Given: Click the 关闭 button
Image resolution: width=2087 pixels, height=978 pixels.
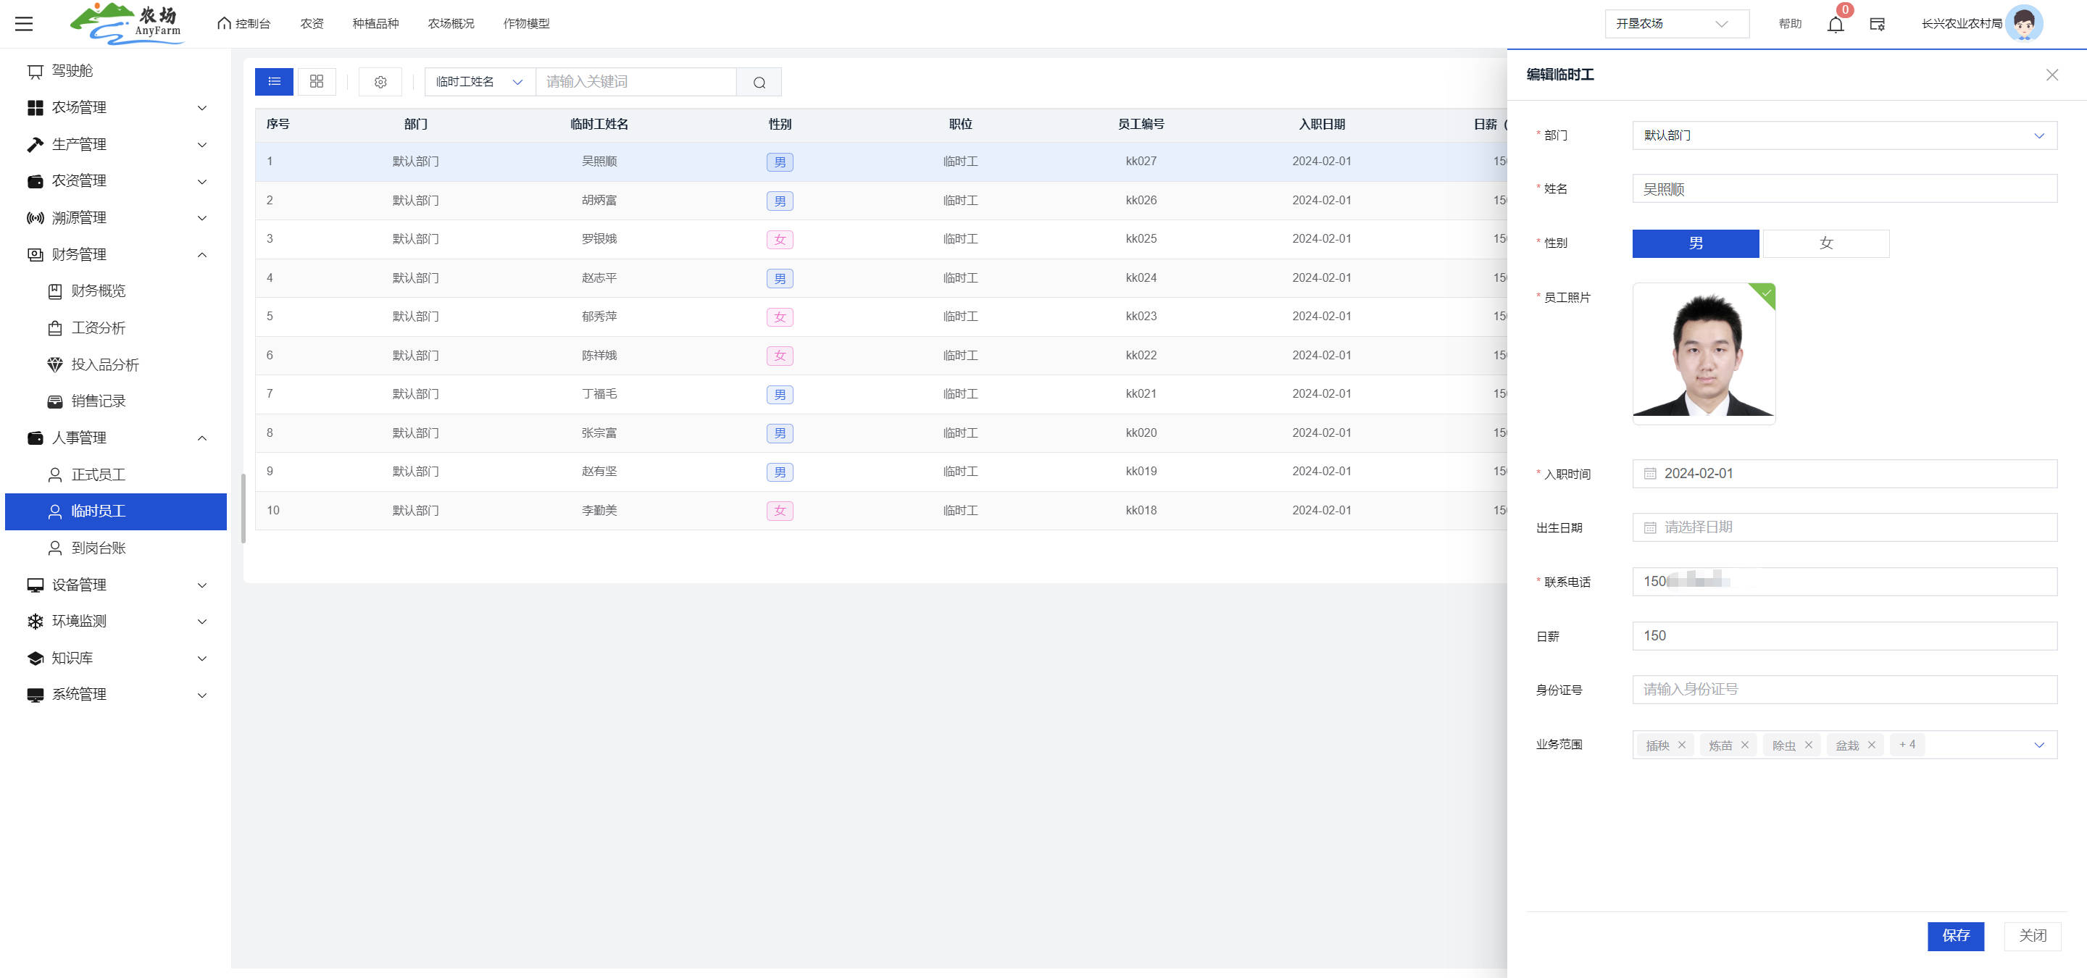Looking at the screenshot, I should pyautogui.click(x=2032, y=935).
